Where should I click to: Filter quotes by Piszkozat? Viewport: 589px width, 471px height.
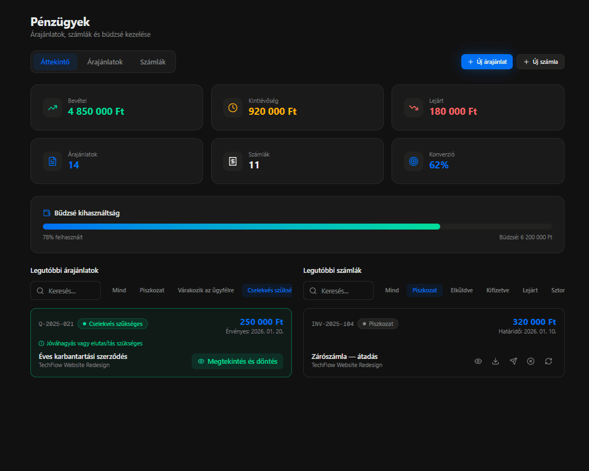(x=152, y=290)
